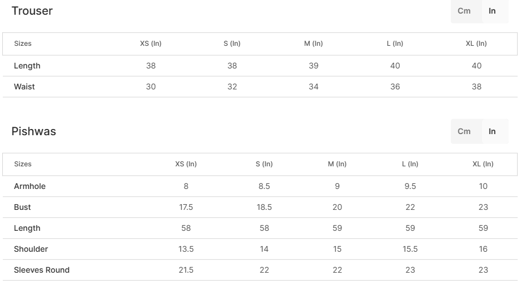The height and width of the screenshot is (284, 525).
Task: Select the Length row label in Trouser table
Action: [x=27, y=66]
